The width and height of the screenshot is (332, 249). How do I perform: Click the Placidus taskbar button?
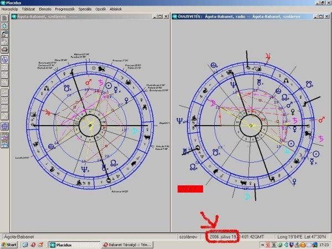coord(66,244)
